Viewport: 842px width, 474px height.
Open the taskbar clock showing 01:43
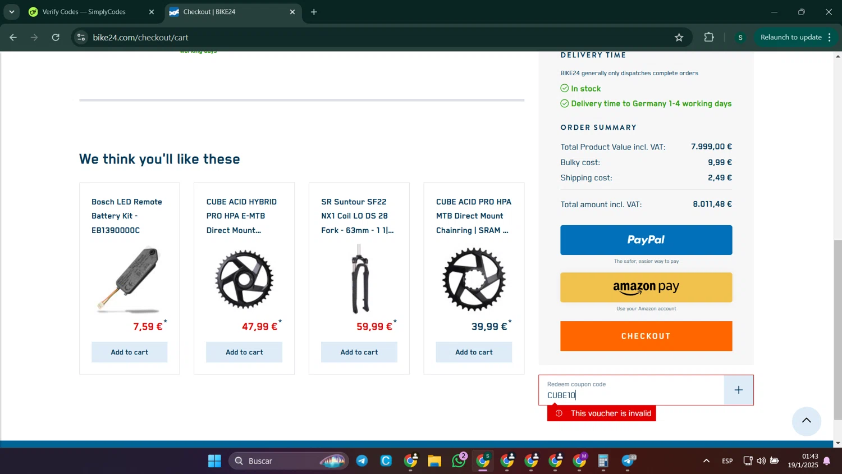[803, 461]
